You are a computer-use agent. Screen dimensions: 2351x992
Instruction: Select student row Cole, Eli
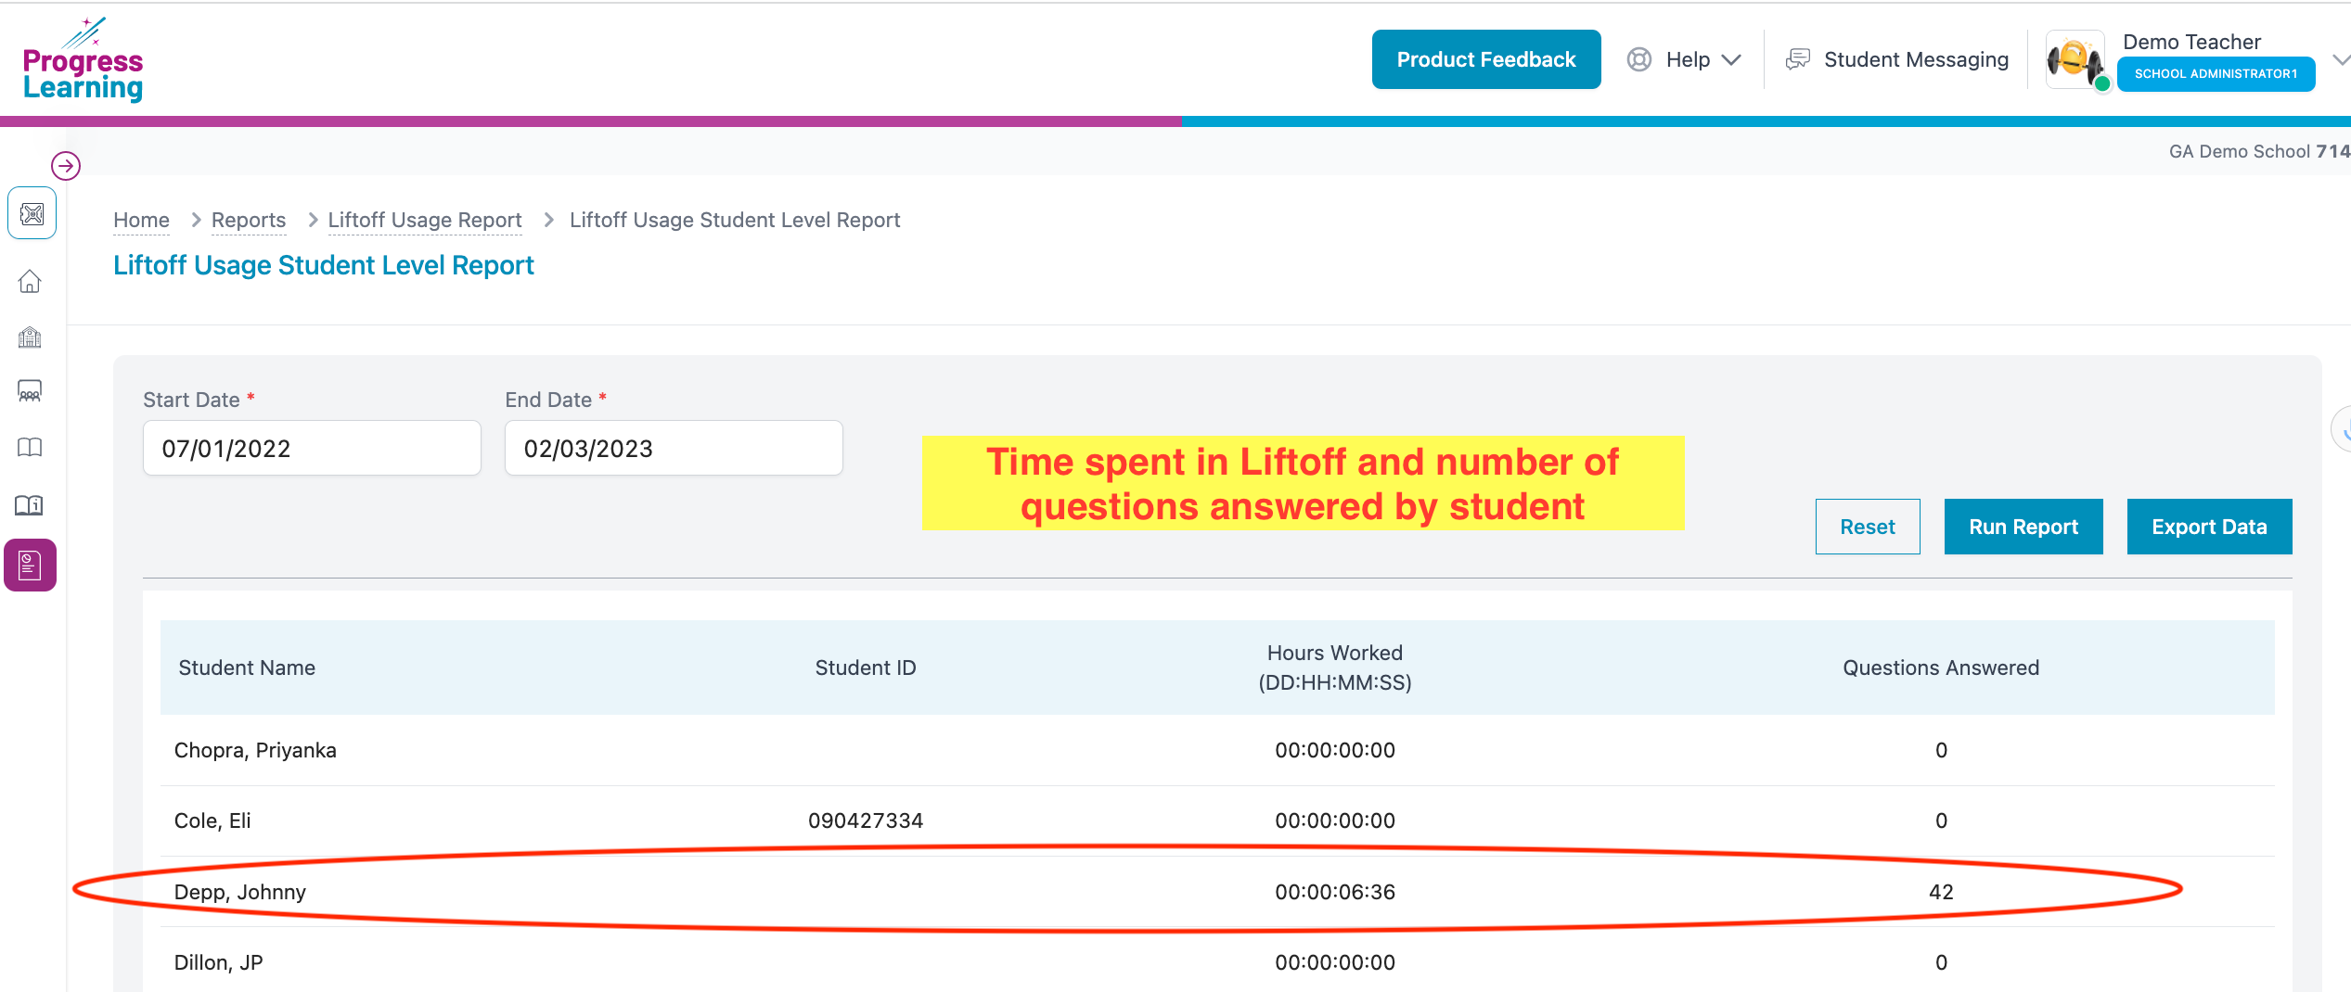1217,820
